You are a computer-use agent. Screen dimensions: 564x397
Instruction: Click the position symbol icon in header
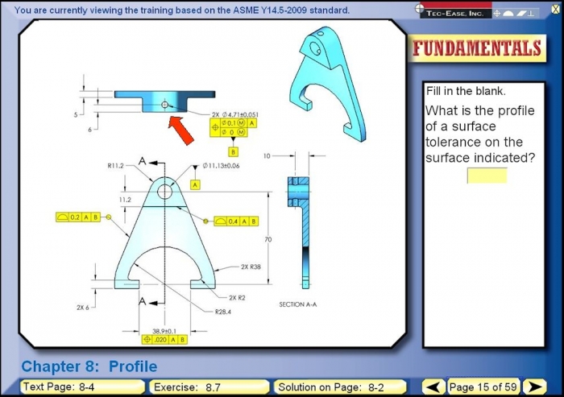tap(497, 12)
